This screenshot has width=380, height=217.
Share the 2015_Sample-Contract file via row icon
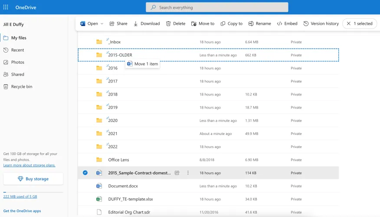point(177,173)
